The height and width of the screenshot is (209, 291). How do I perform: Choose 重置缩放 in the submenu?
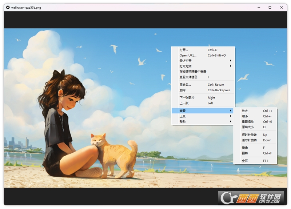click(x=255, y=122)
